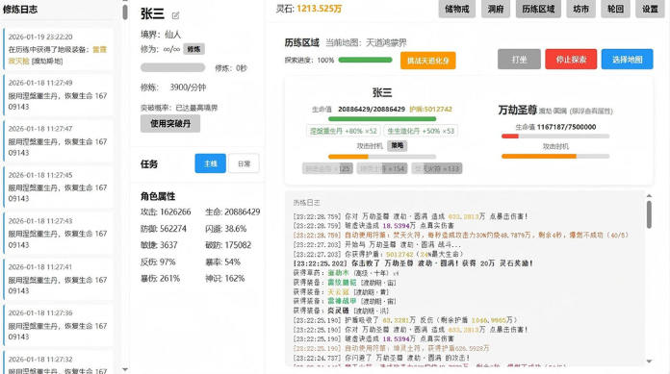
Task: Click the 历练日志 scroll down arrow
Action: pyautogui.click(x=649, y=362)
